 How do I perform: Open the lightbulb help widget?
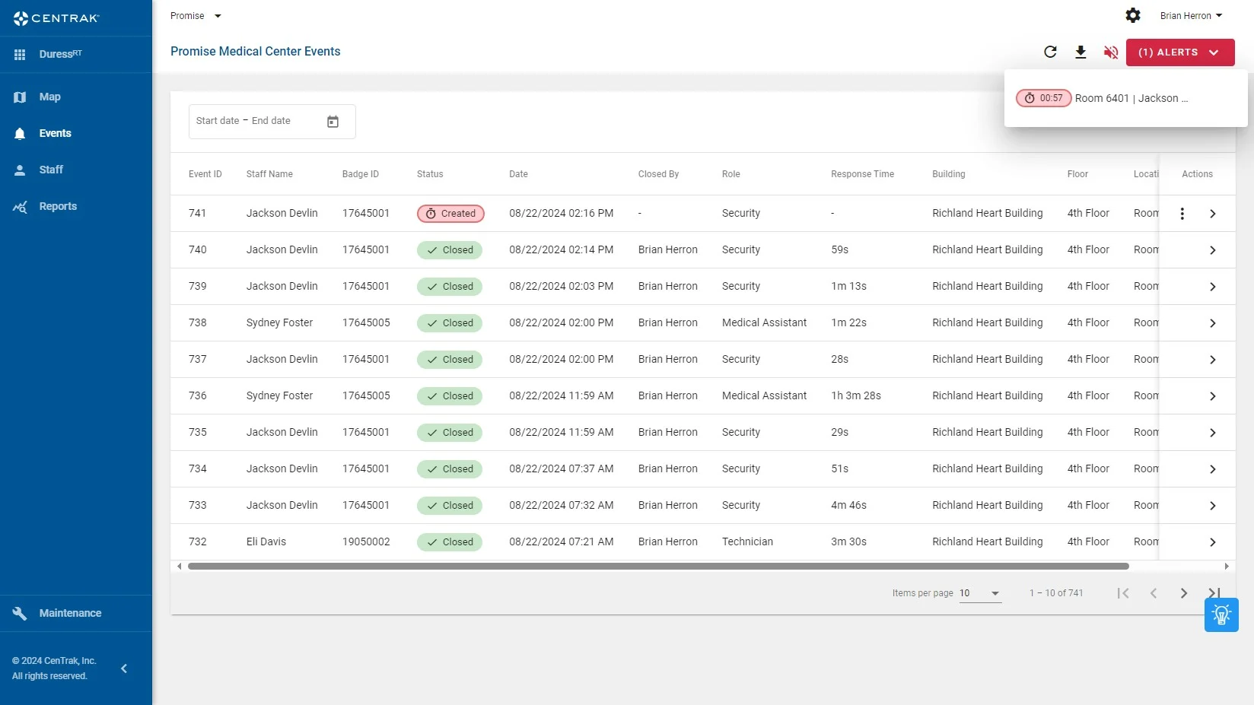[1221, 614]
